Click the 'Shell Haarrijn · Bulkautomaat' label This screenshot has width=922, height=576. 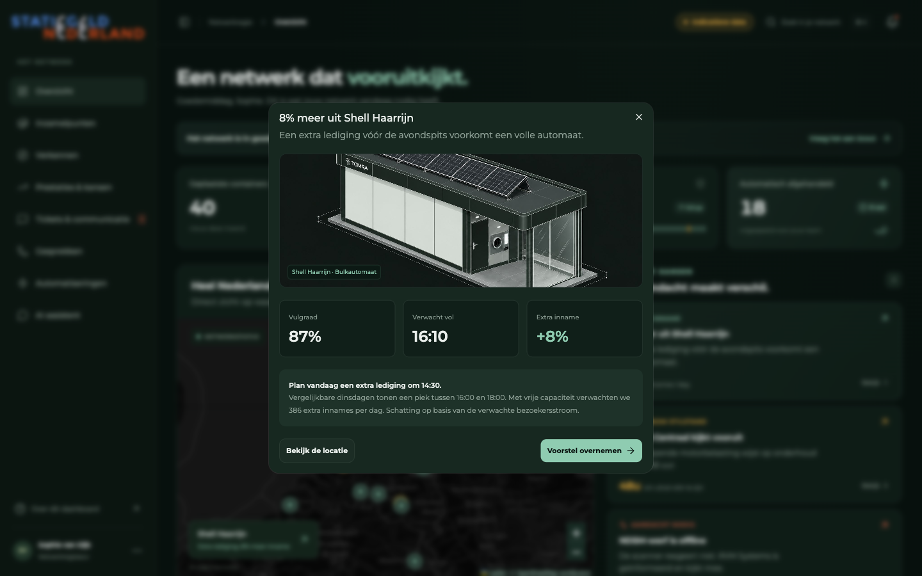(x=334, y=272)
